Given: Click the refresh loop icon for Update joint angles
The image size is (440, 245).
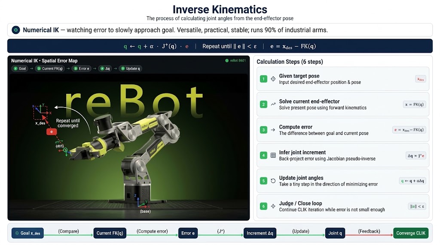Looking at the screenshot, I should coord(273,181).
